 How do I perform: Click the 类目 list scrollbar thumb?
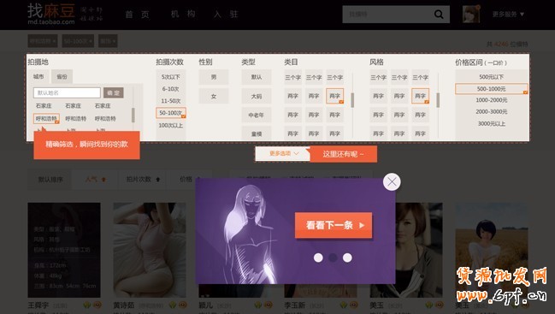coord(352,100)
